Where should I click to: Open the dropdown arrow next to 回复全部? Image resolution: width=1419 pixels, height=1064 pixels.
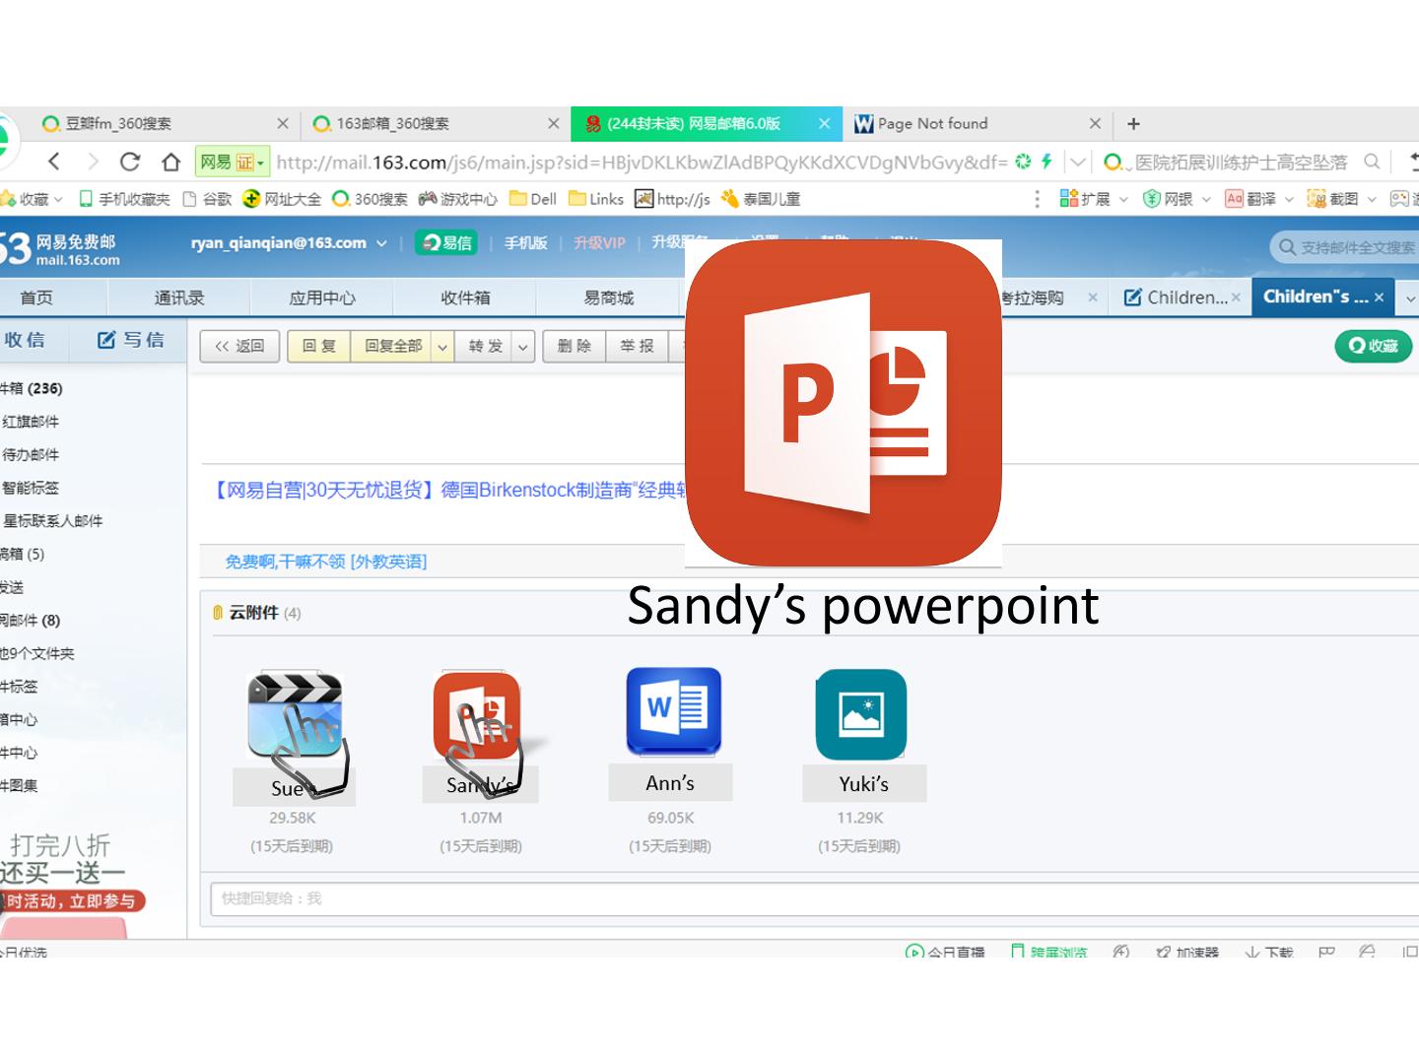click(442, 347)
